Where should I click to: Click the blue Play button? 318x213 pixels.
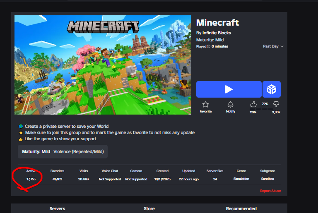tap(229, 89)
